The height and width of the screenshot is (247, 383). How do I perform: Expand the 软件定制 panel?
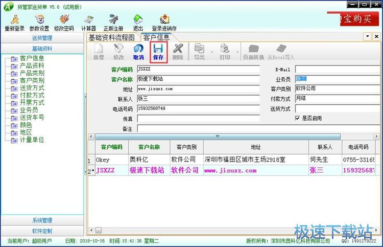[x=42, y=231]
